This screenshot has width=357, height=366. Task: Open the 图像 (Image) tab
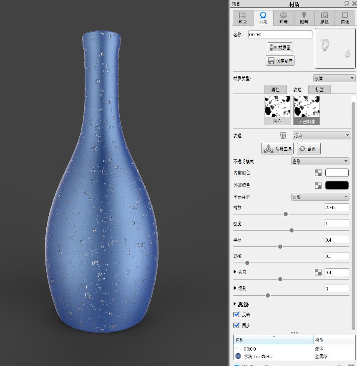pyautogui.click(x=345, y=18)
